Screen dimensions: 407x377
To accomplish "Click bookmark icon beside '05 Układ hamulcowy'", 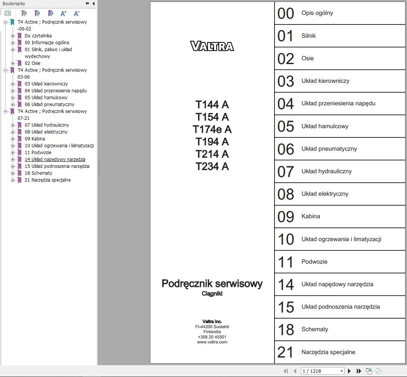I will (19, 98).
